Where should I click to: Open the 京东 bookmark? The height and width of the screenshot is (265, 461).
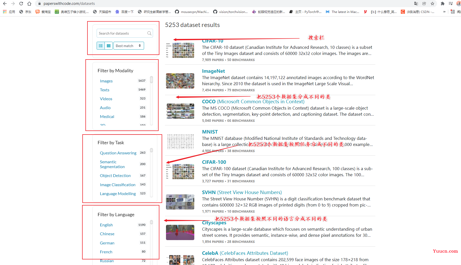pos(25,12)
